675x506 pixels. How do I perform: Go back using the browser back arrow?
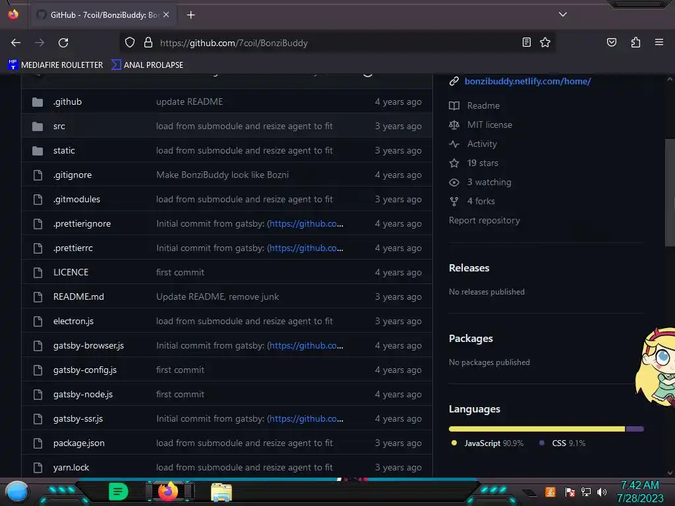pos(16,43)
